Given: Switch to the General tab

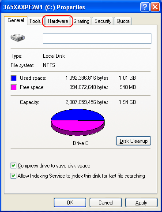Looking at the screenshot, I should pos(16,20).
